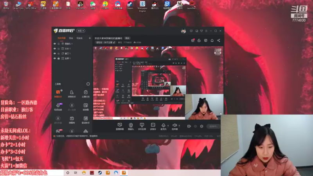Screen dimensions: 313x176
Task: Click the unlock icon in top right
Action: (x=199, y=41)
